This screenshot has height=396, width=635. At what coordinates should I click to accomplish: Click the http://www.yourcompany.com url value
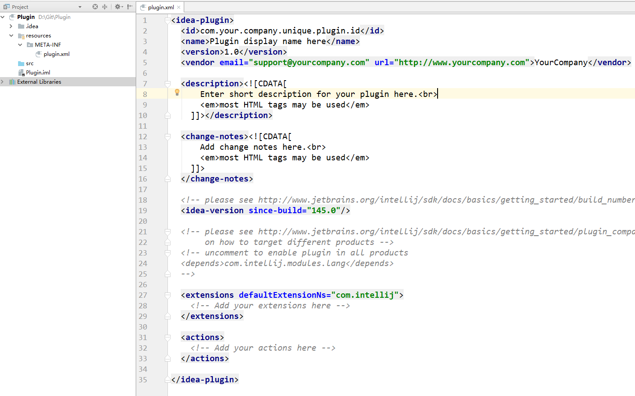tap(462, 63)
